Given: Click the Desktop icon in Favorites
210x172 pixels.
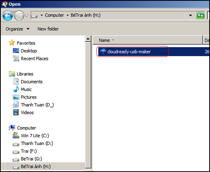Looking at the screenshot, I should [16, 51].
